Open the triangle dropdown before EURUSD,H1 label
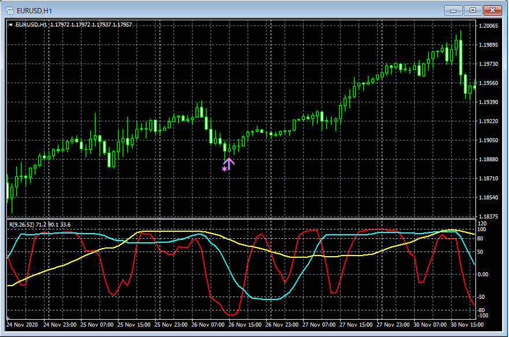509x337 pixels. click(10, 25)
